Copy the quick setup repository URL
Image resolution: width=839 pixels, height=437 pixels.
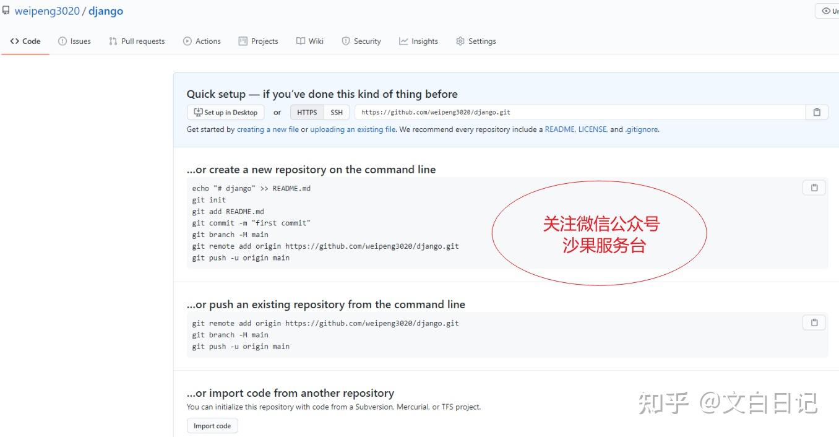tap(816, 112)
